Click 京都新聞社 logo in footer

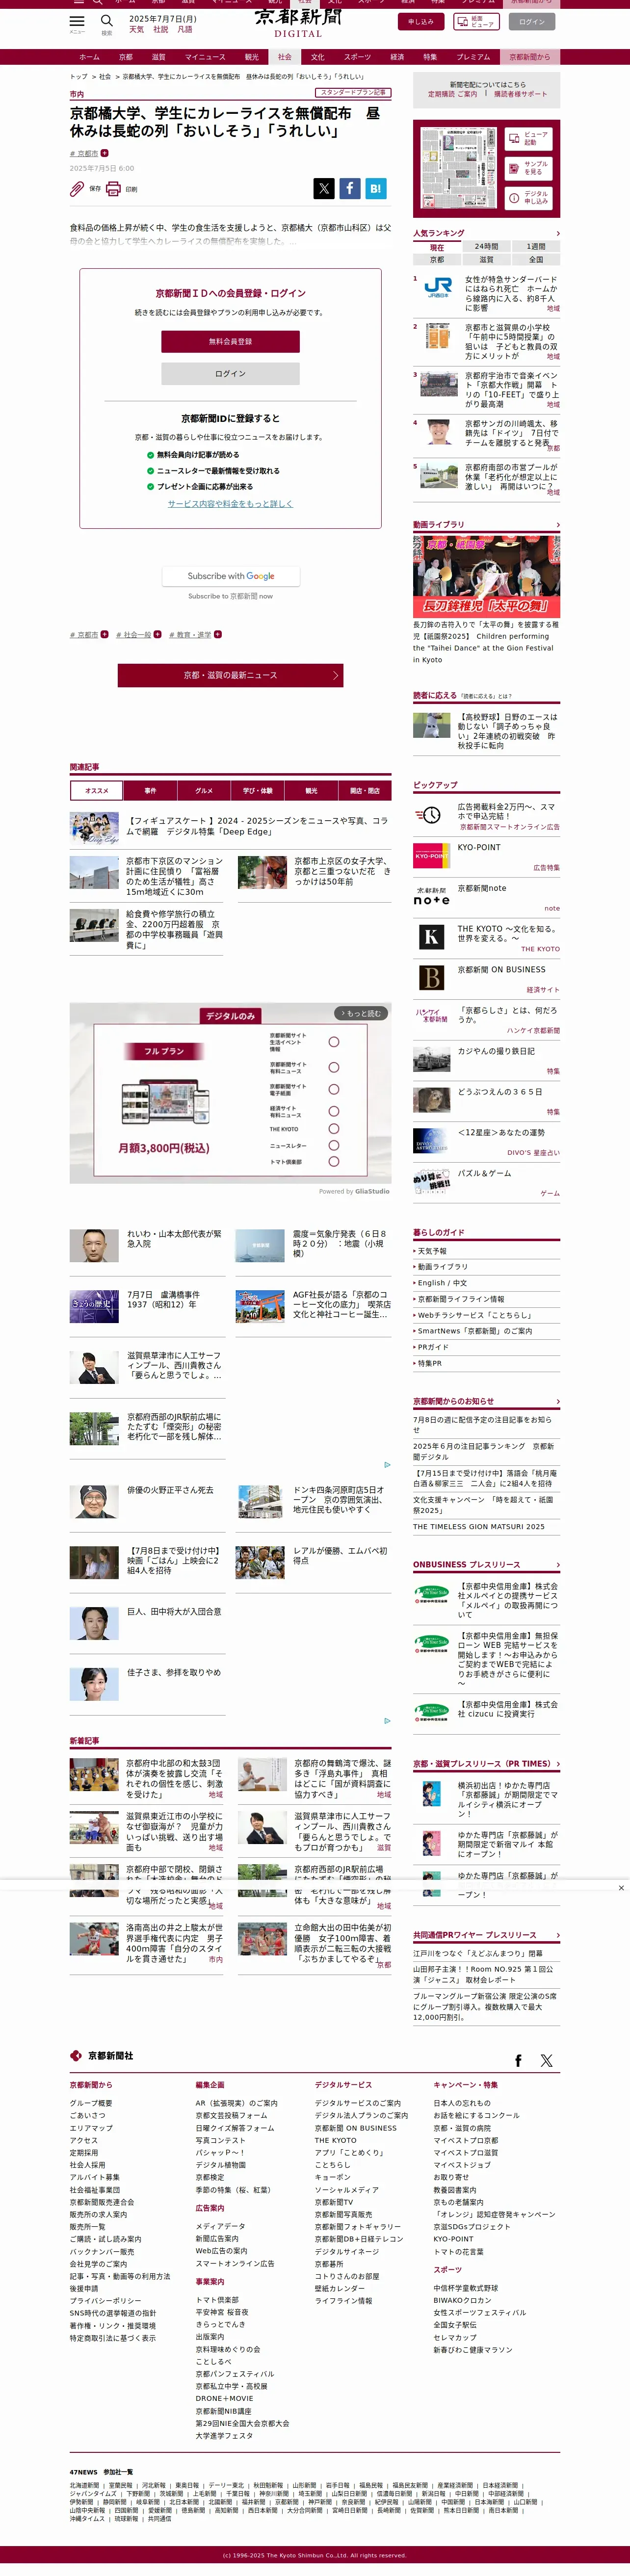(101, 2055)
